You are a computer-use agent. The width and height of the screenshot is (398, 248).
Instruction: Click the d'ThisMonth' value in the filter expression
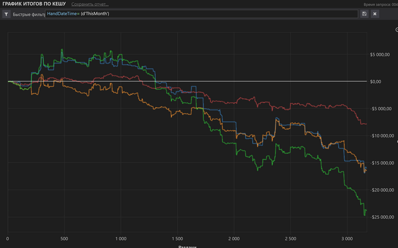pos(95,14)
